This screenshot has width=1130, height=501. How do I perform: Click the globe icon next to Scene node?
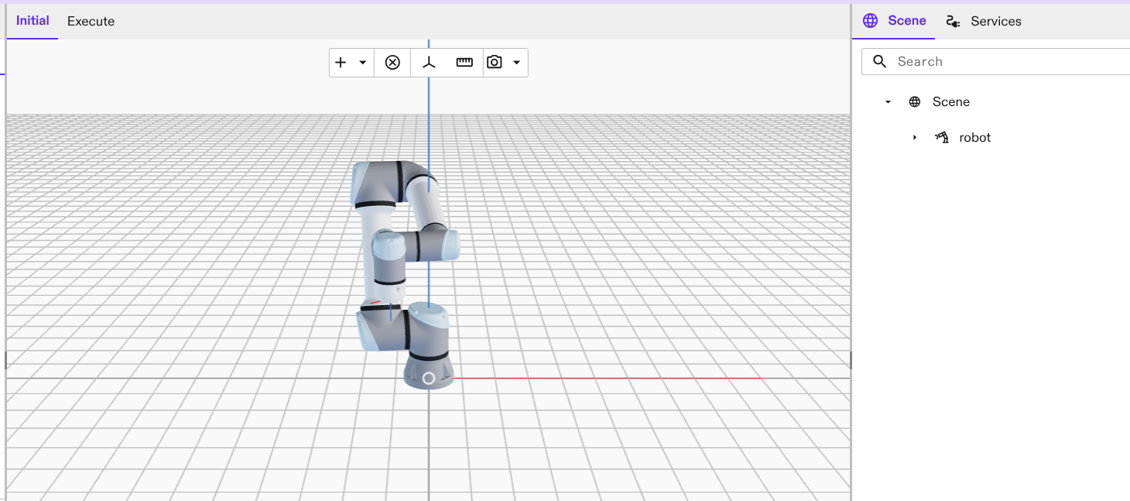click(914, 101)
